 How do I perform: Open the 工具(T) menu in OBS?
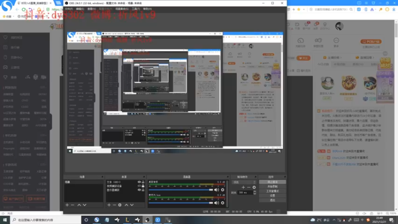pos(136,9)
